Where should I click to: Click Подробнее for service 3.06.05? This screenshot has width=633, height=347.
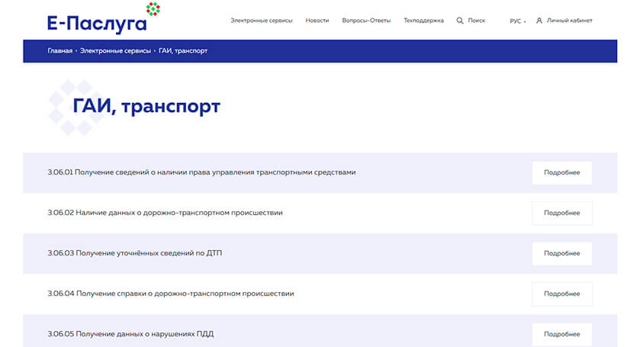561,333
